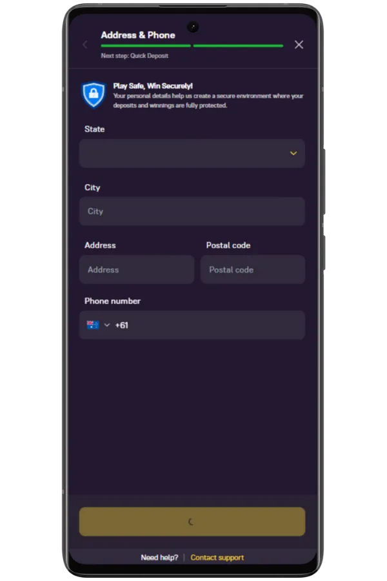Click the Need help? text

coord(159,558)
